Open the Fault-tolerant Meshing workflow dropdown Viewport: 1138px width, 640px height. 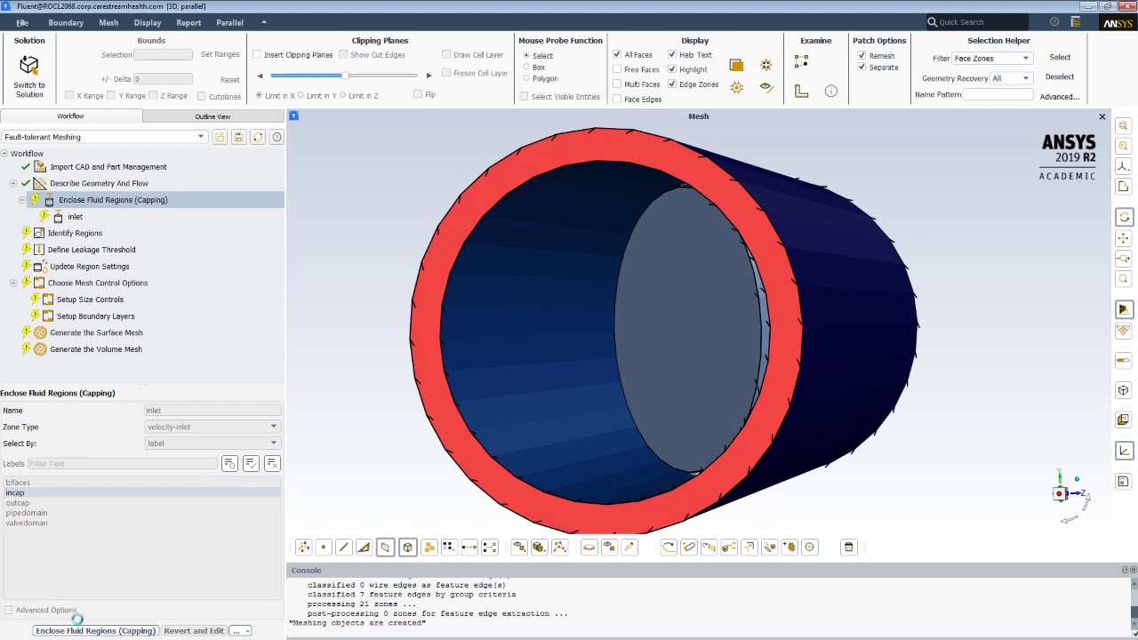pyautogui.click(x=104, y=137)
